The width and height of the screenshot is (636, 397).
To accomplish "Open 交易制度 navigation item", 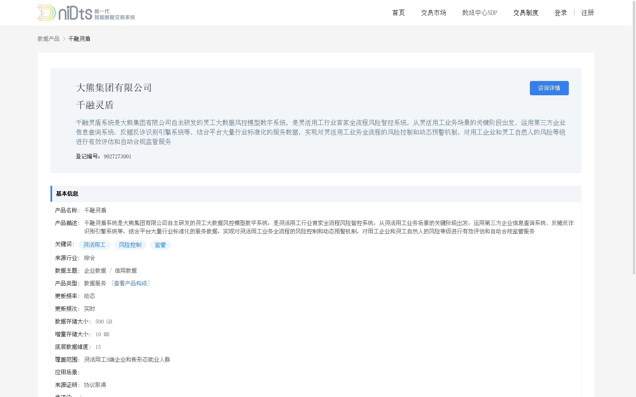I will 525,13.
